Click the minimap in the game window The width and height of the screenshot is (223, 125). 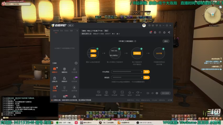tap(212, 15)
